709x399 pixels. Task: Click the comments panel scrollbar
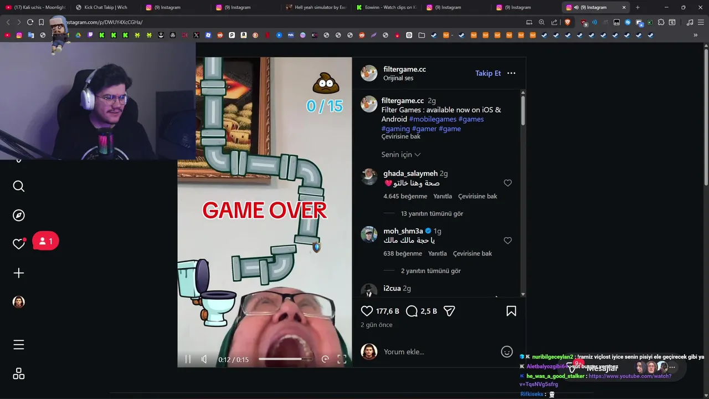point(523,111)
